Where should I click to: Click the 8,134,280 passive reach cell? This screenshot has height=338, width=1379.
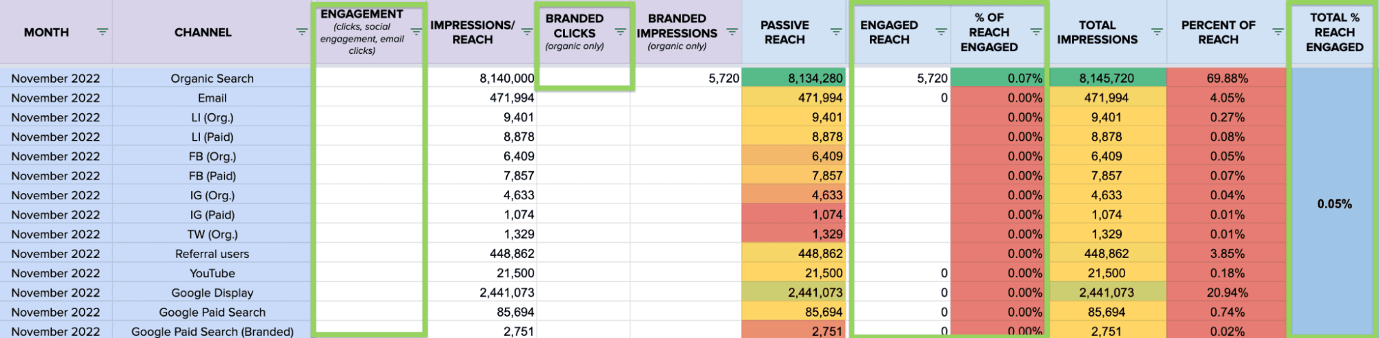pyautogui.click(x=793, y=79)
